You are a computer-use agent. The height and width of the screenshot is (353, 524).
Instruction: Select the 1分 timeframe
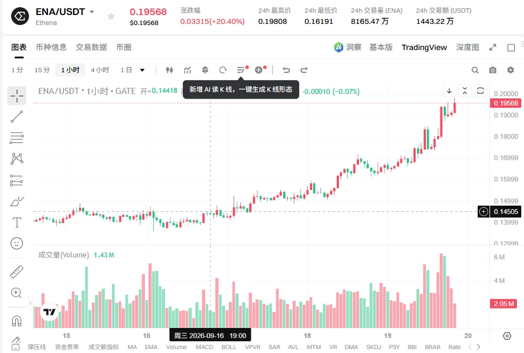[x=17, y=70]
